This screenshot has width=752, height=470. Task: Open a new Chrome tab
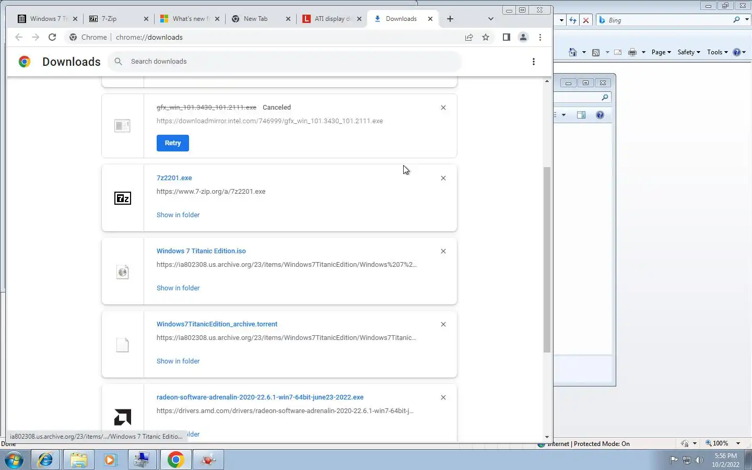tap(450, 19)
